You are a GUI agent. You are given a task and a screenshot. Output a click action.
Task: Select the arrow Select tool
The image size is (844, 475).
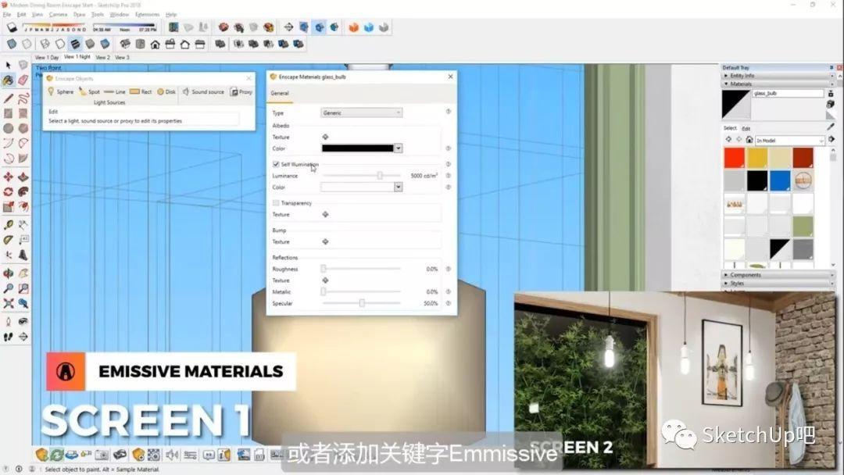click(8, 65)
